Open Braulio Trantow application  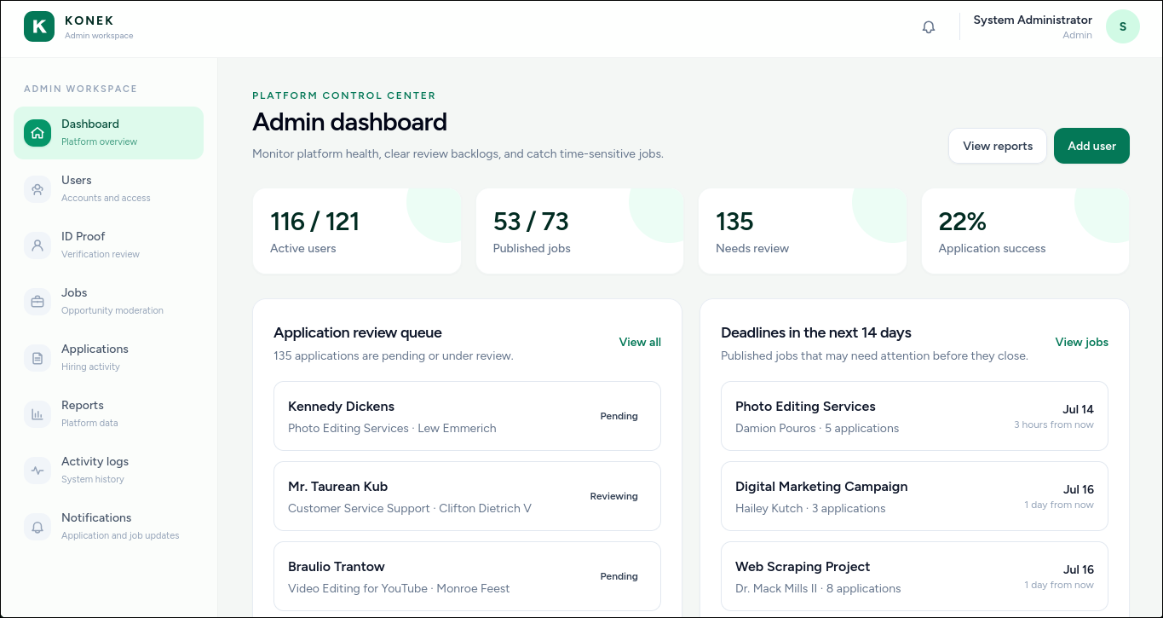pos(467,576)
